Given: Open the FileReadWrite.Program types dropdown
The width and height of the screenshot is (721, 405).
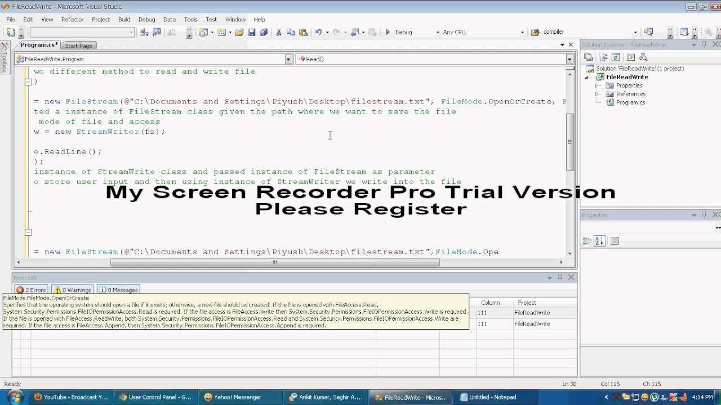Looking at the screenshot, I should (288, 58).
